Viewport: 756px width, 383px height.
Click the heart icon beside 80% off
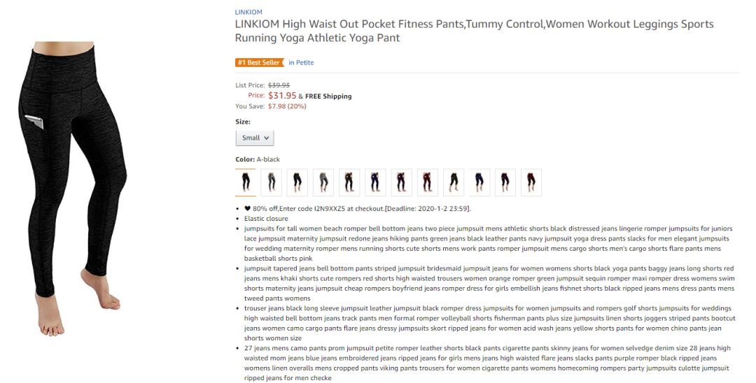coord(247,208)
